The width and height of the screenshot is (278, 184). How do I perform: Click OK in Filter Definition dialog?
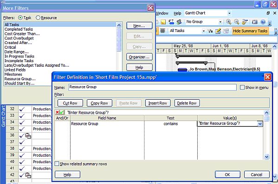click(227, 175)
